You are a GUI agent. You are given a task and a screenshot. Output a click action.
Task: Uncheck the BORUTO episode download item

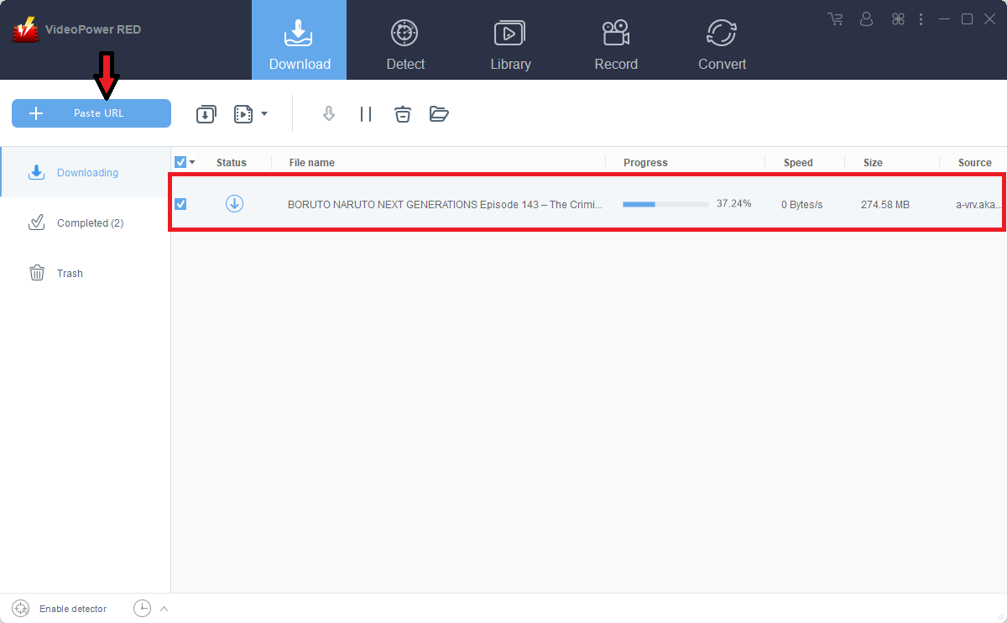[x=180, y=203]
